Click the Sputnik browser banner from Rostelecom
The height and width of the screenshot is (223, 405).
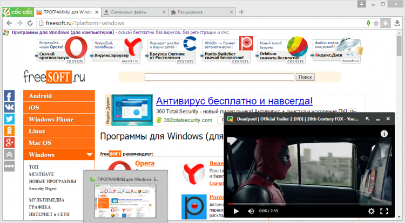click(171, 50)
